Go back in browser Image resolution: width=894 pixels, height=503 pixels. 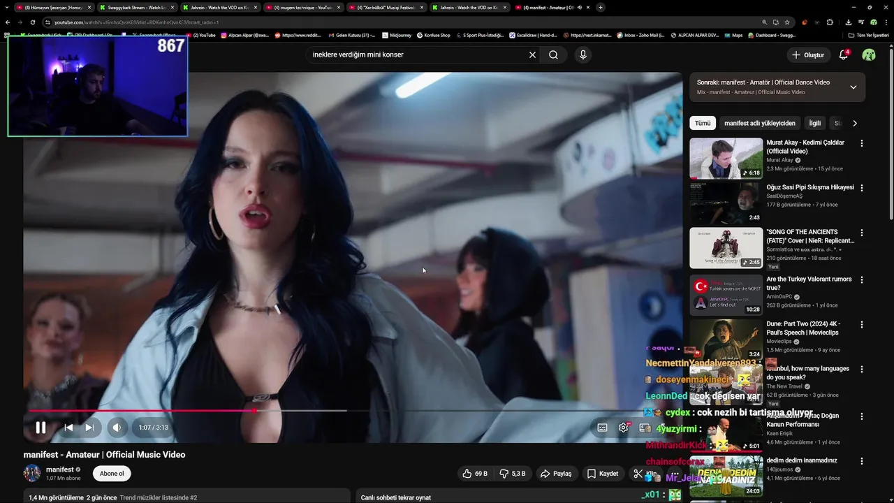click(8, 22)
